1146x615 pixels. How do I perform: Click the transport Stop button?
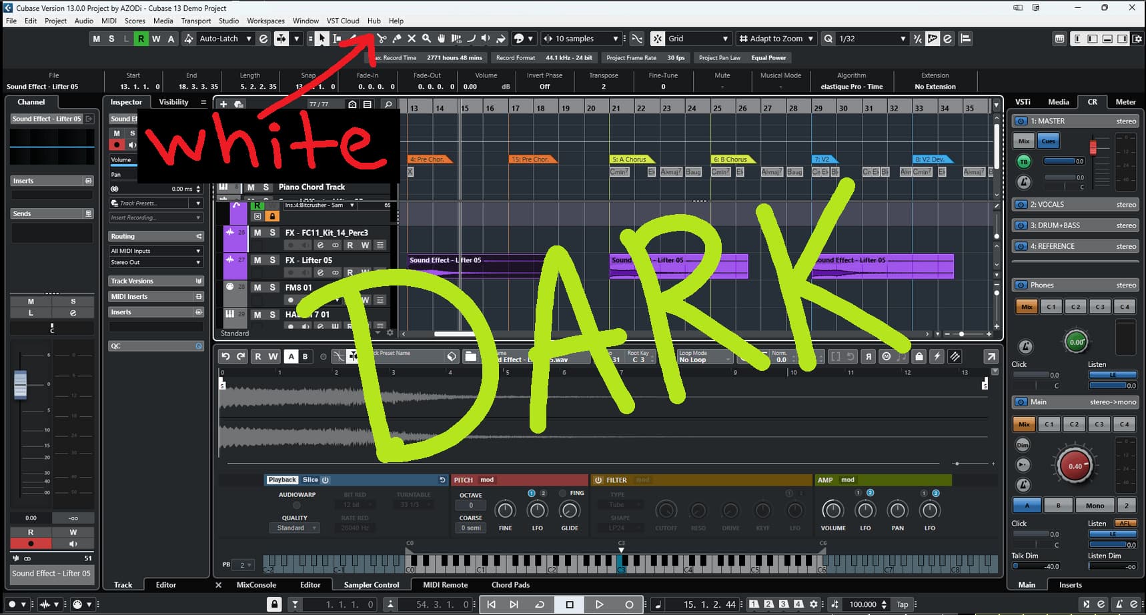click(569, 604)
